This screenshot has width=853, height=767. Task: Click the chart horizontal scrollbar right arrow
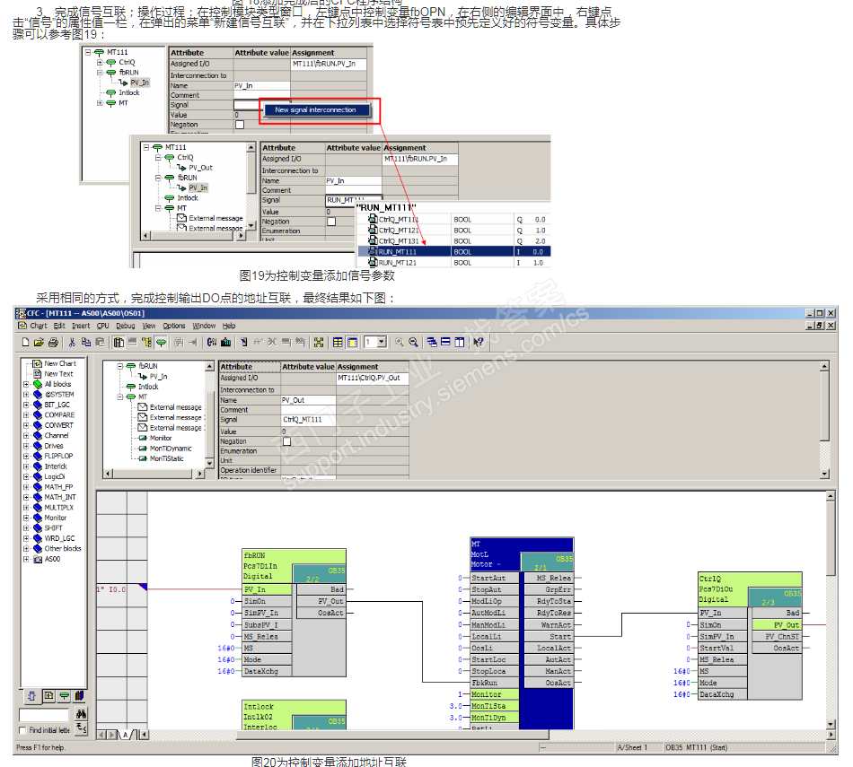click(831, 735)
